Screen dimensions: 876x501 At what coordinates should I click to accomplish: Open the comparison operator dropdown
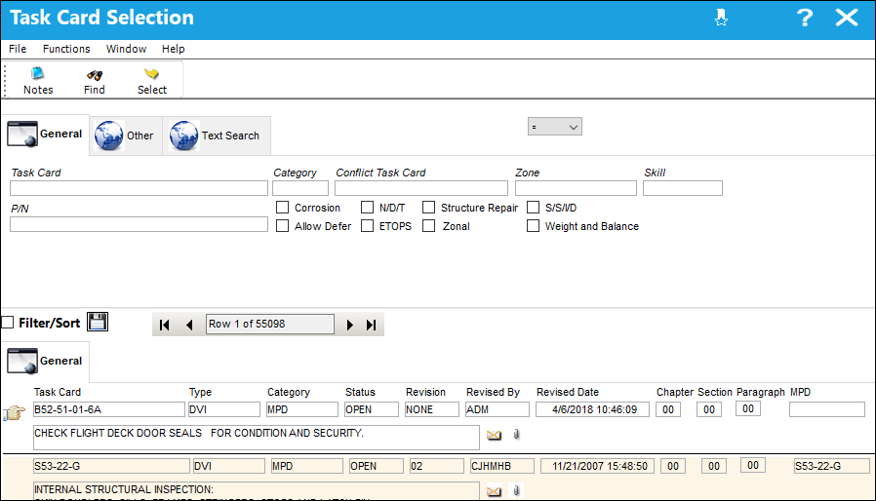tap(555, 127)
